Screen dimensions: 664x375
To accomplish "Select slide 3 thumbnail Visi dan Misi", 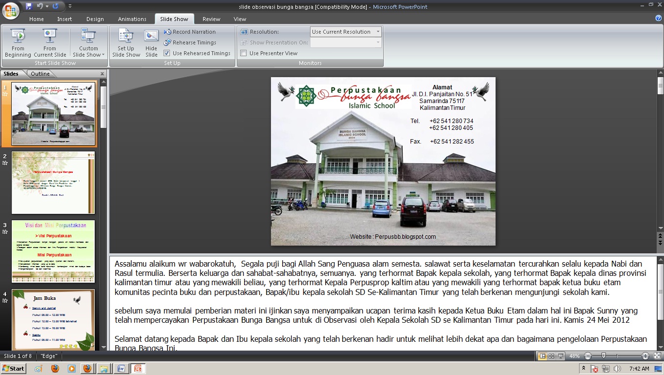I will pyautogui.click(x=53, y=251).
